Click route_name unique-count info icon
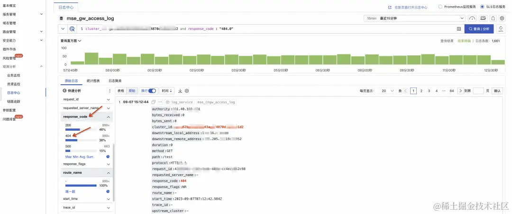Viewport: 512px width, 214px height. 108,191
